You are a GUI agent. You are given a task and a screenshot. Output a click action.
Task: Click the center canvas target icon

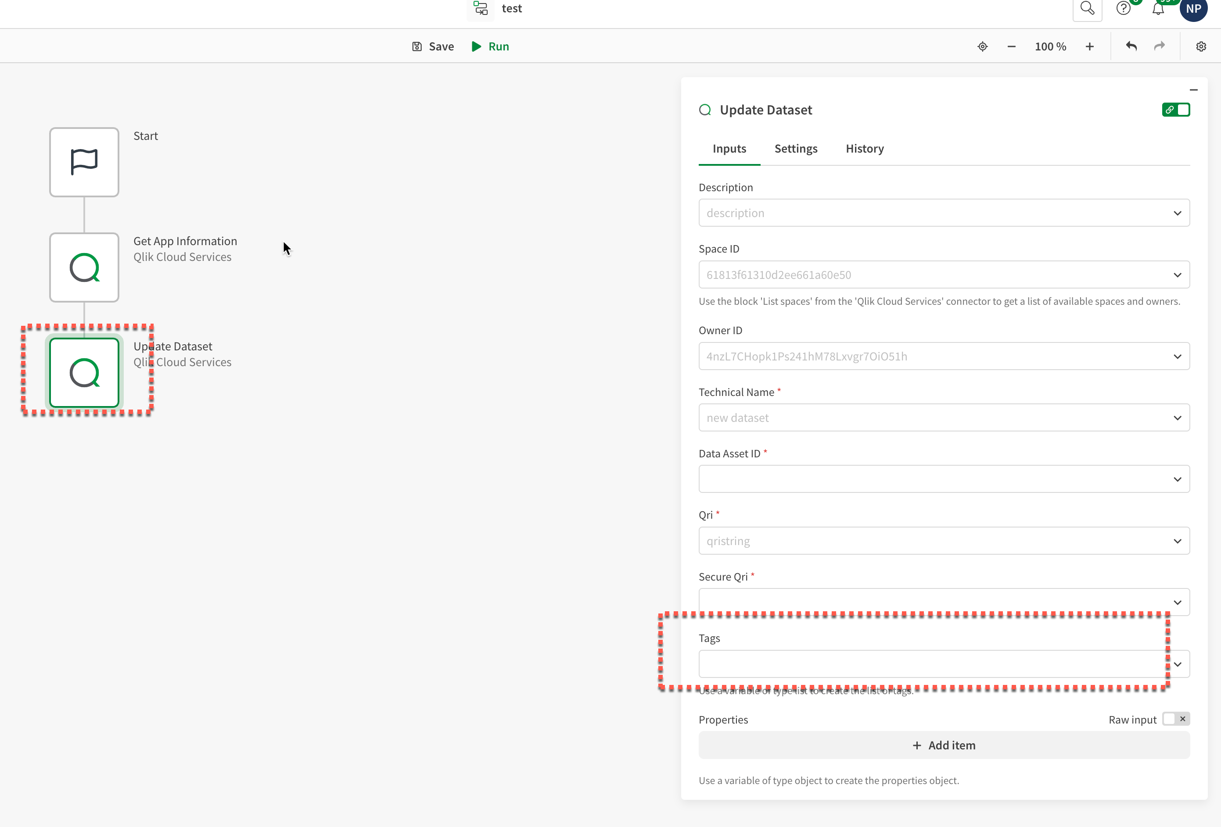[983, 47]
